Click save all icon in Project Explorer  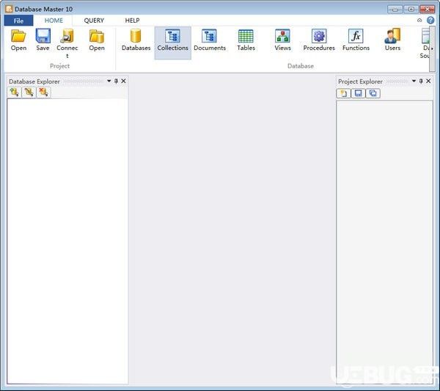[373, 93]
